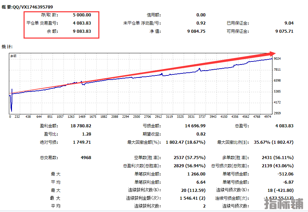Screen dimensions: 308x212
Task: Select the 存/取款 value 5 000.00
Action: [82, 15]
